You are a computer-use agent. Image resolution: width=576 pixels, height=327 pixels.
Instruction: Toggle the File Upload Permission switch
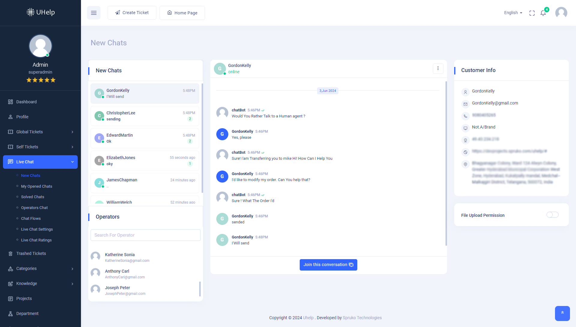pyautogui.click(x=552, y=215)
